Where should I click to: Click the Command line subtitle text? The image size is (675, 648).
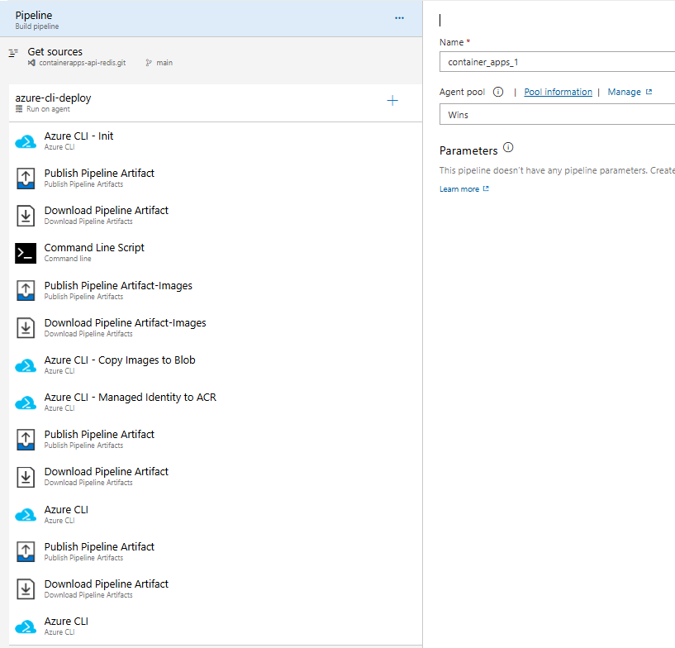click(68, 259)
